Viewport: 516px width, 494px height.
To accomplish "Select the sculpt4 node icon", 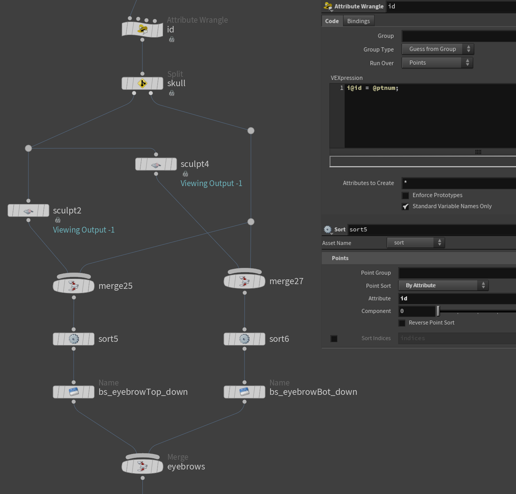I will coord(156,164).
